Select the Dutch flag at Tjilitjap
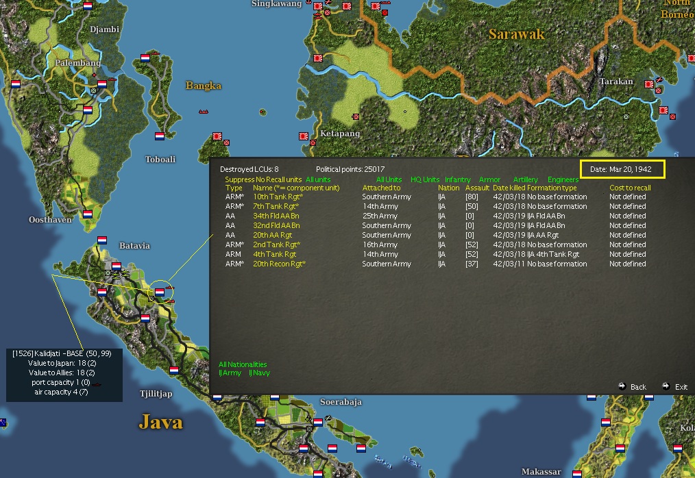695x478 pixels. pos(174,370)
